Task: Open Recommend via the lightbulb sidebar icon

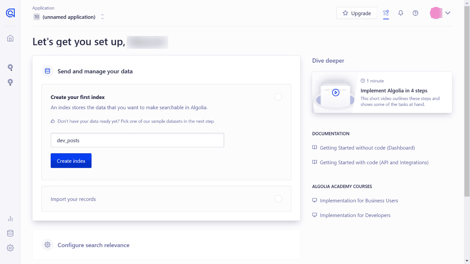Action: [10, 82]
